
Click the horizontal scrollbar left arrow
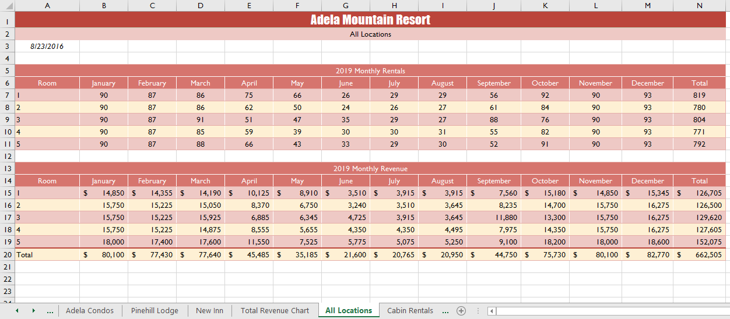click(x=492, y=311)
